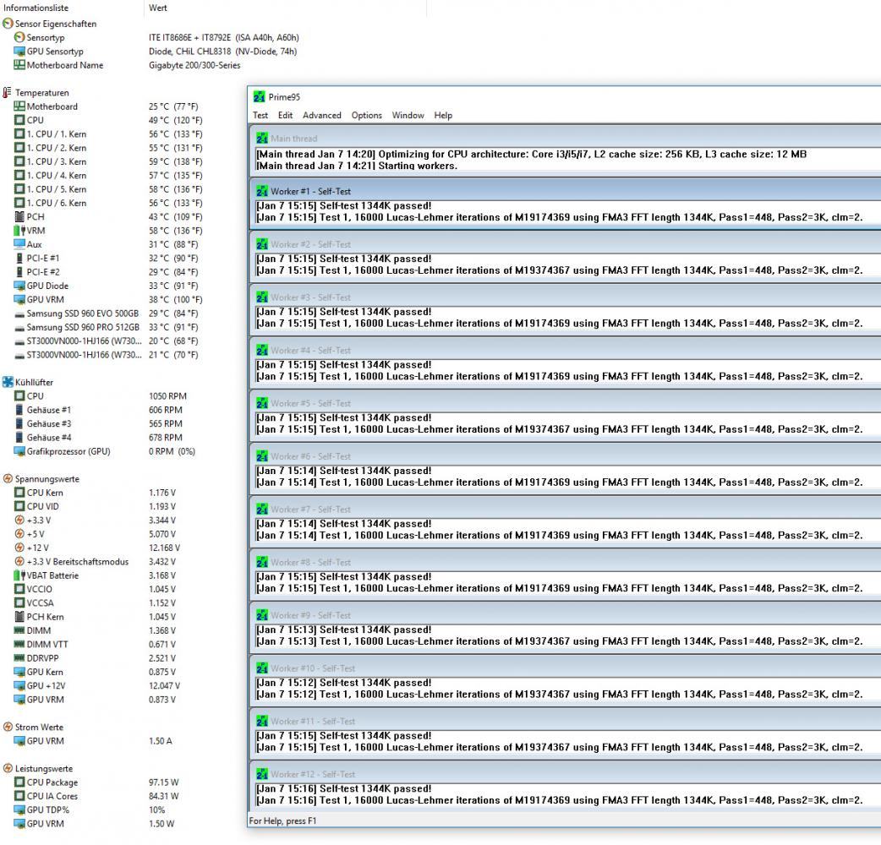Click the Worker #9 window icon
The width and height of the screenshot is (881, 845).
pyautogui.click(x=262, y=615)
